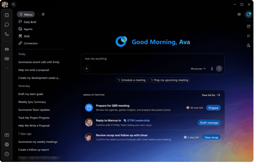255x163 pixels.
Task: Open the All sources dropdown
Action: click(198, 69)
